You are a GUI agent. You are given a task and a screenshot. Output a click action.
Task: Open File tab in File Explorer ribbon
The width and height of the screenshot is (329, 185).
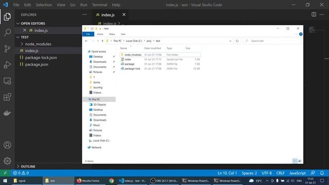[x=88, y=34]
